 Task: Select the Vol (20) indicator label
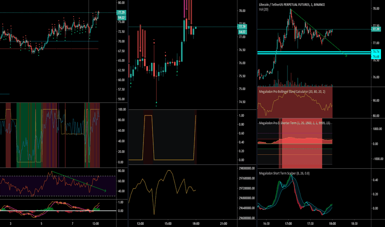[x=264, y=9]
